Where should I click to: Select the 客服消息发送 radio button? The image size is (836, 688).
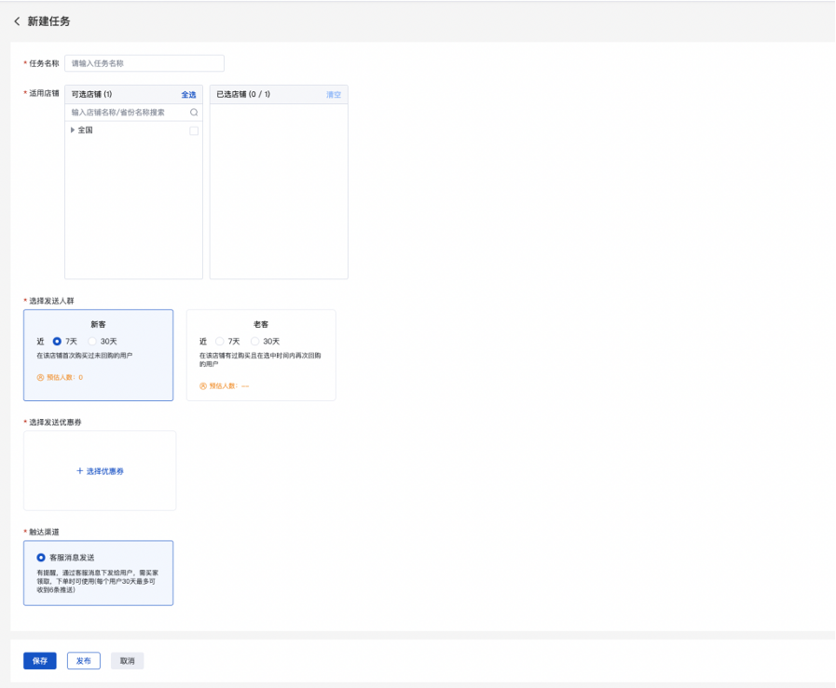(41, 558)
